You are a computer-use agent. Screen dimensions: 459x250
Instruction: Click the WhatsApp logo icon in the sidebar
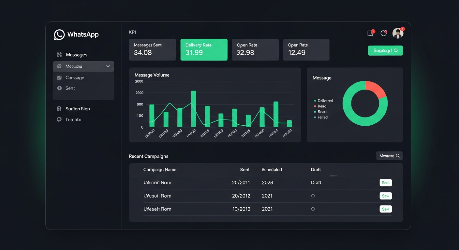(x=59, y=35)
